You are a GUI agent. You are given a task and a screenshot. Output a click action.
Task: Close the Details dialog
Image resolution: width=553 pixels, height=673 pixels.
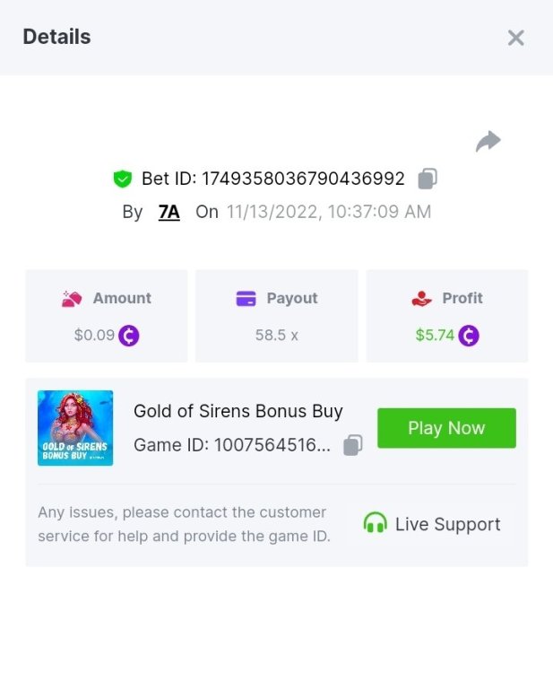515,38
